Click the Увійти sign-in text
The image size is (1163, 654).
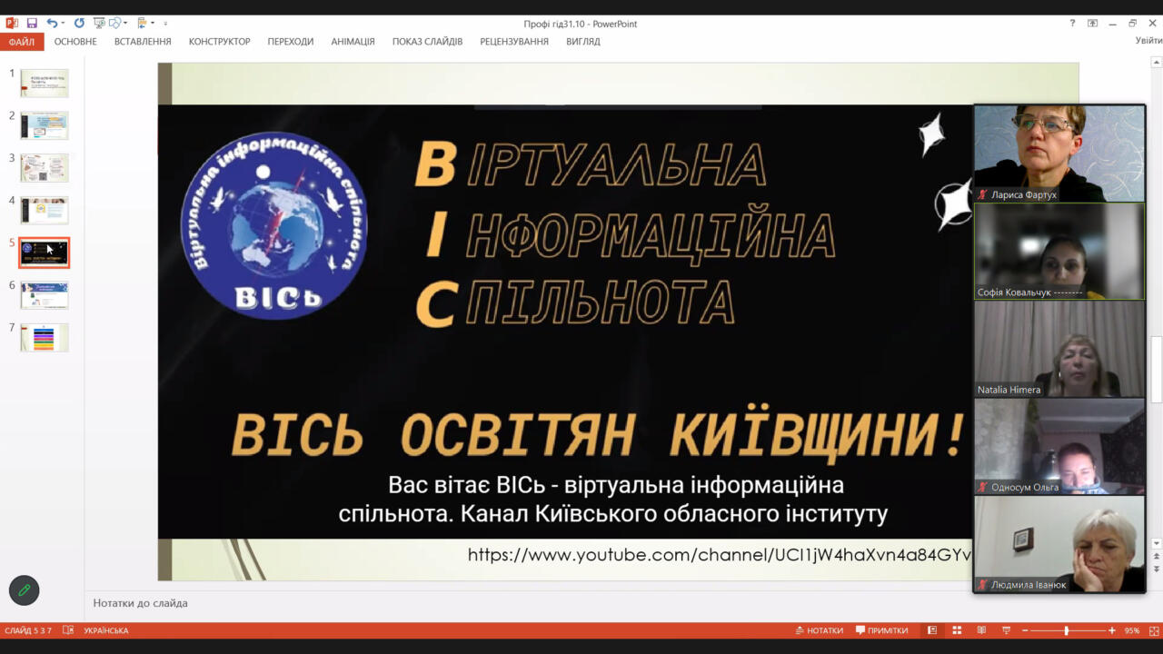click(1148, 41)
